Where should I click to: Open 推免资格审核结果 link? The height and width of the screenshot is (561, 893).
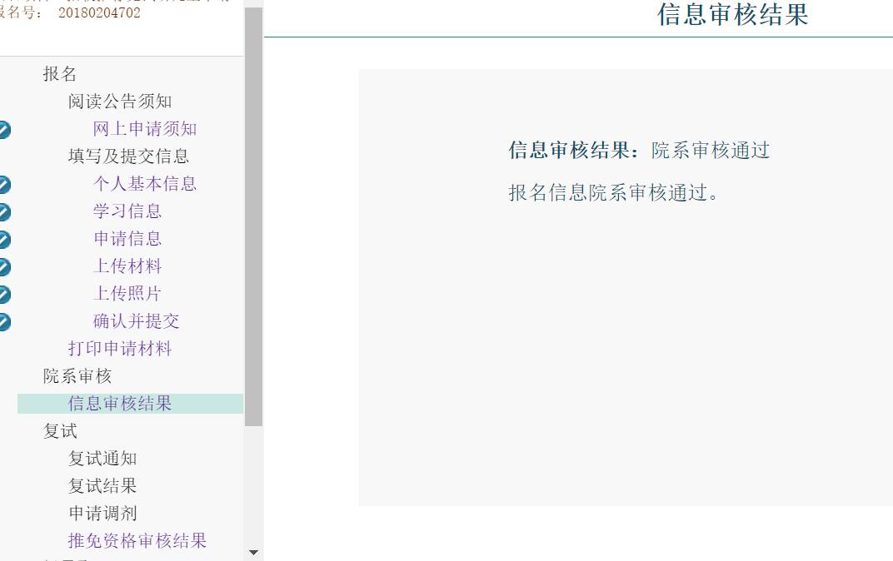pos(137,541)
